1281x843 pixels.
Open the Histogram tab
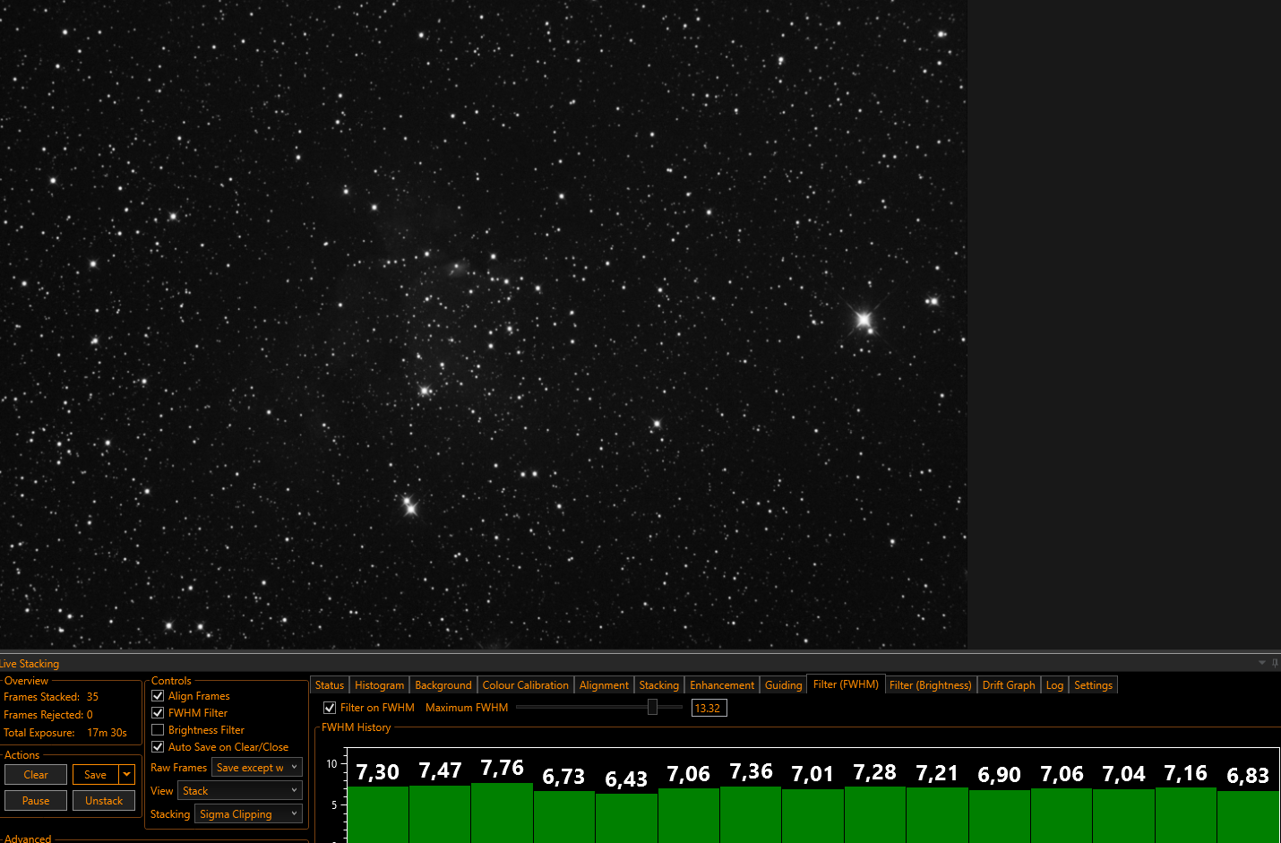[380, 685]
